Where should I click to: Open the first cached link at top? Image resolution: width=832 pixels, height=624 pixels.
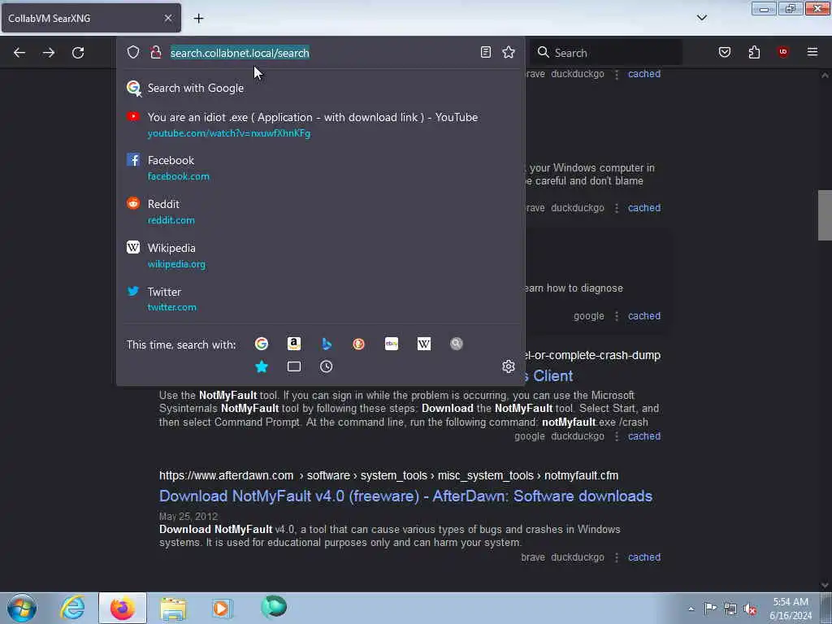(644, 74)
